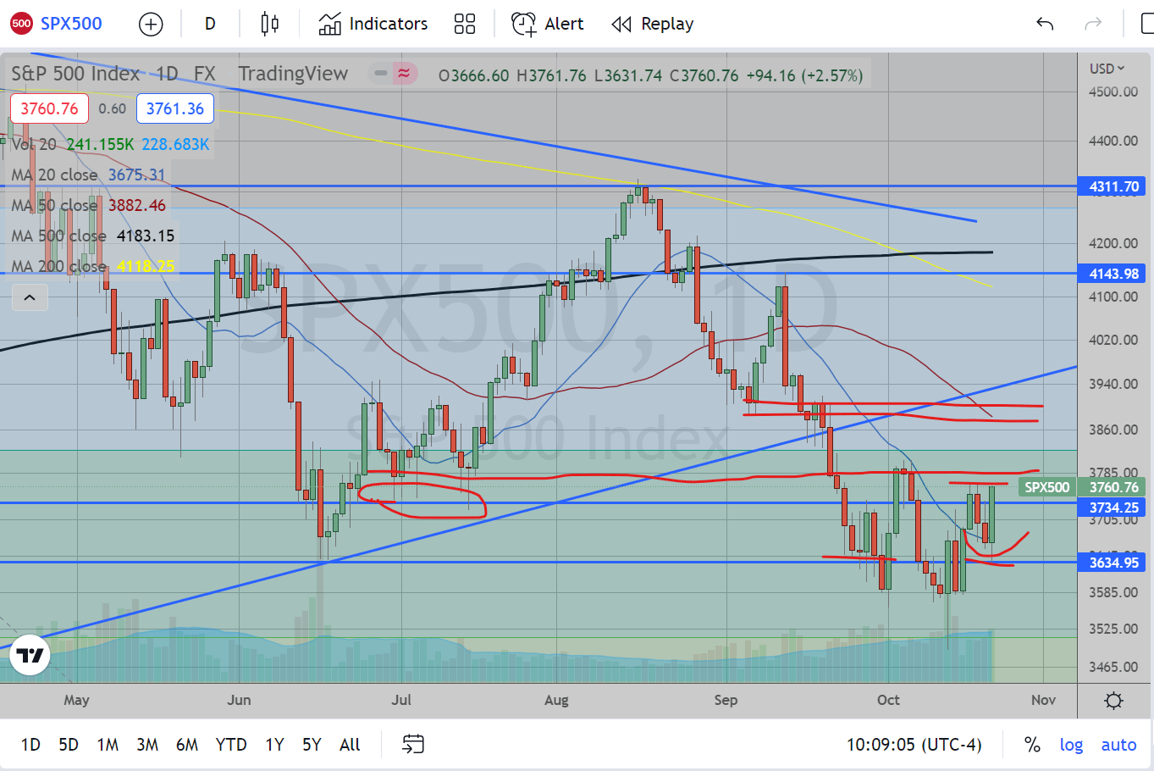Open the USD currency dropdown
The height and width of the screenshot is (771, 1154).
tap(1107, 69)
